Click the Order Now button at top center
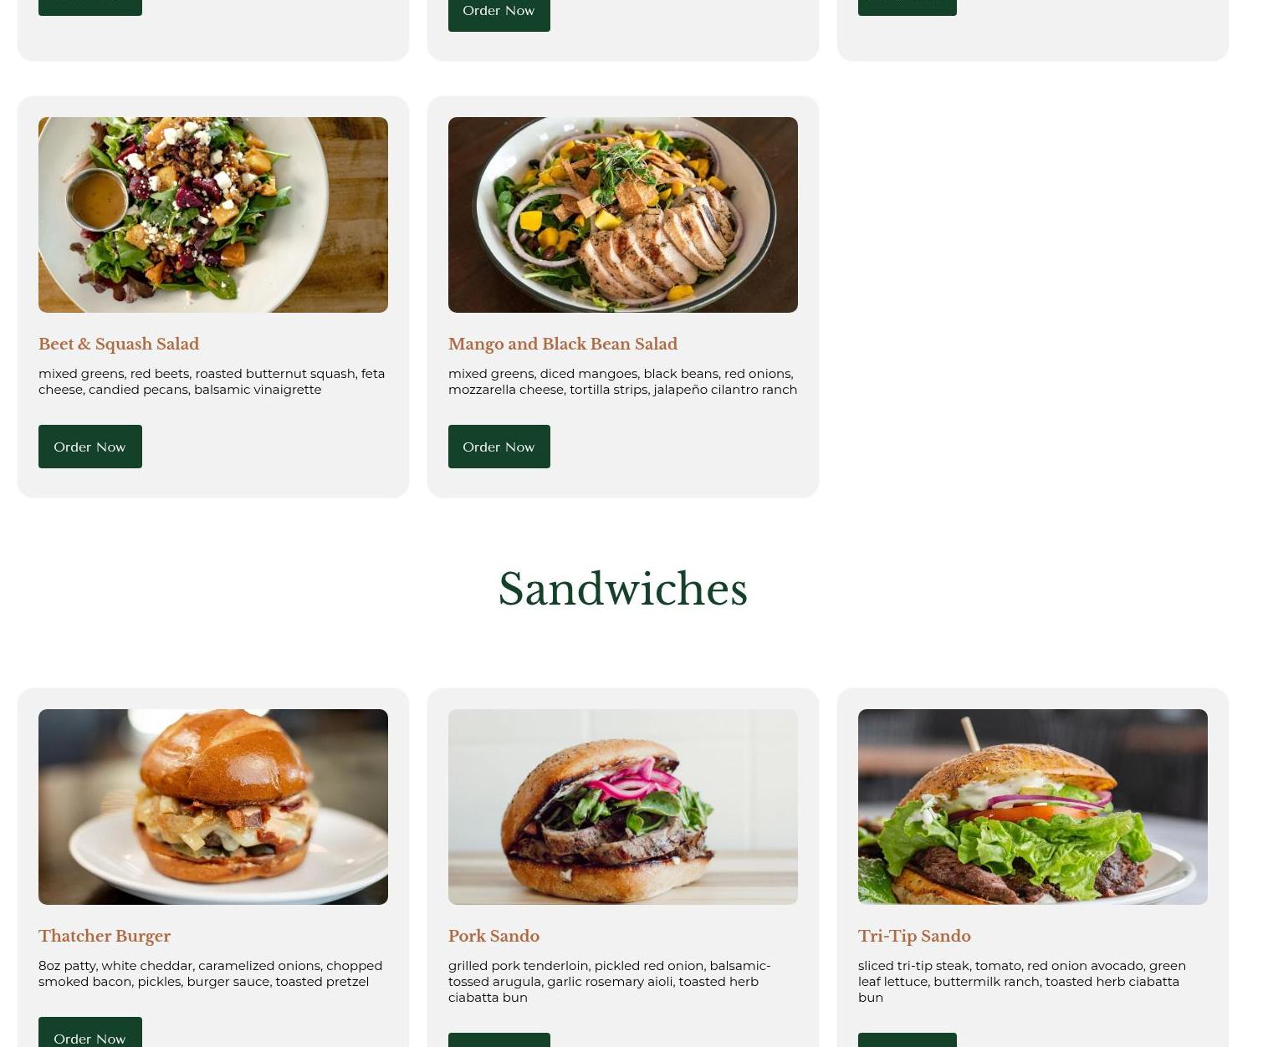This screenshot has height=1047, width=1263. click(x=499, y=12)
